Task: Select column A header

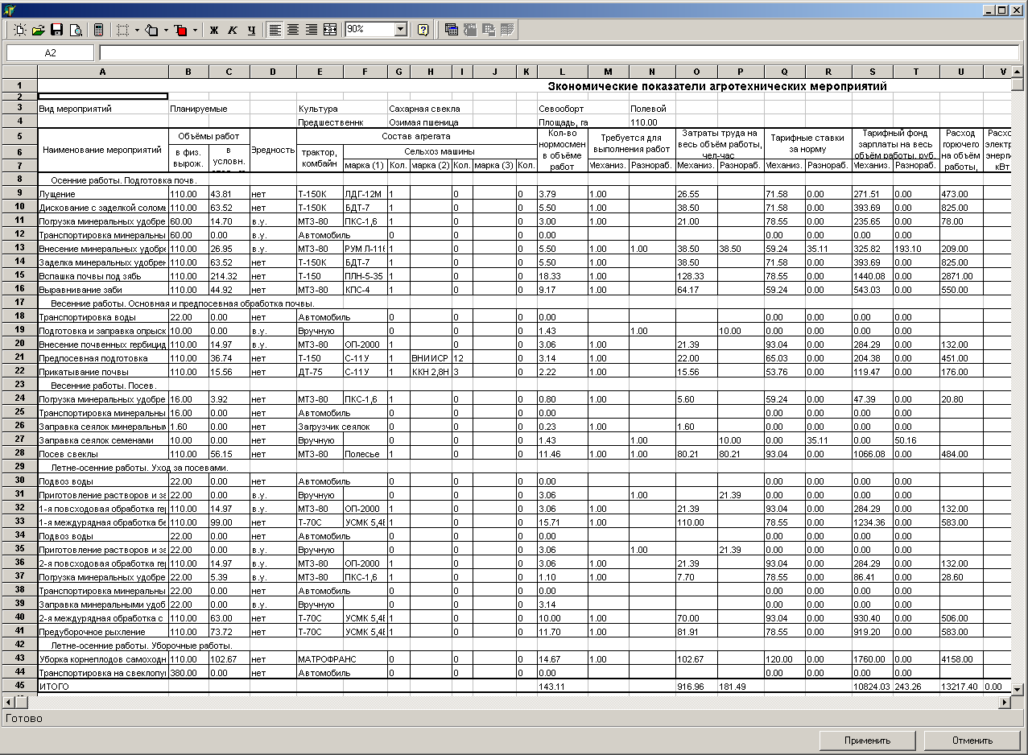Action: pos(102,72)
